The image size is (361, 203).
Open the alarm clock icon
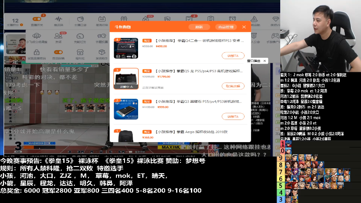tap(232, 18)
